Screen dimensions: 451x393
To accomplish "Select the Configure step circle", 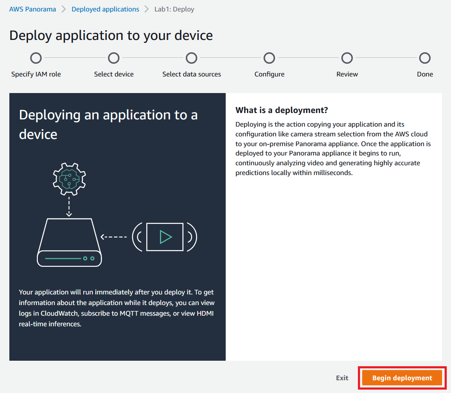I will click(269, 58).
